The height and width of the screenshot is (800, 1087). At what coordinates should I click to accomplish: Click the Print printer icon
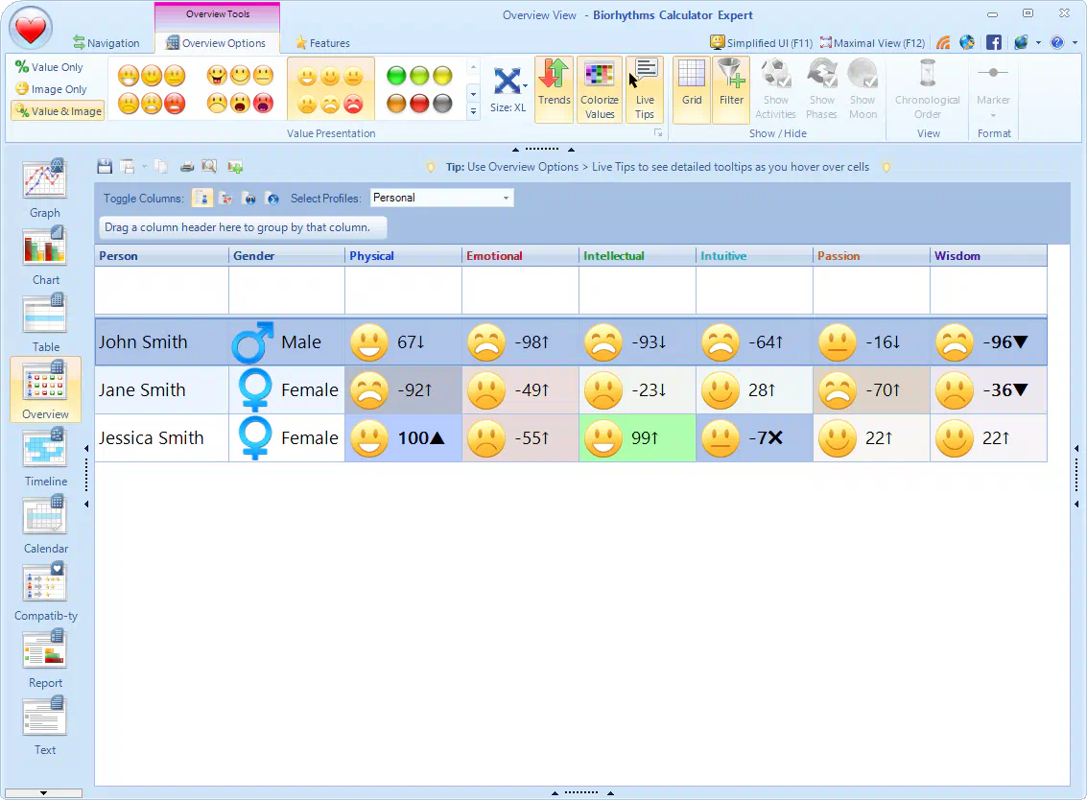coord(186,166)
